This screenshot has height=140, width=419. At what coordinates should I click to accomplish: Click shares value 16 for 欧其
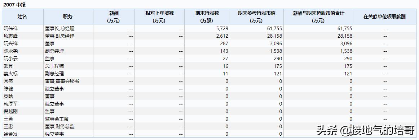point(226,66)
